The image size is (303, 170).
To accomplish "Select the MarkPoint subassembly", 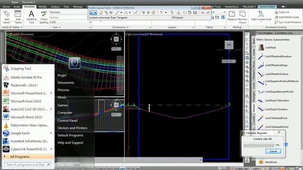I will tap(268, 162).
